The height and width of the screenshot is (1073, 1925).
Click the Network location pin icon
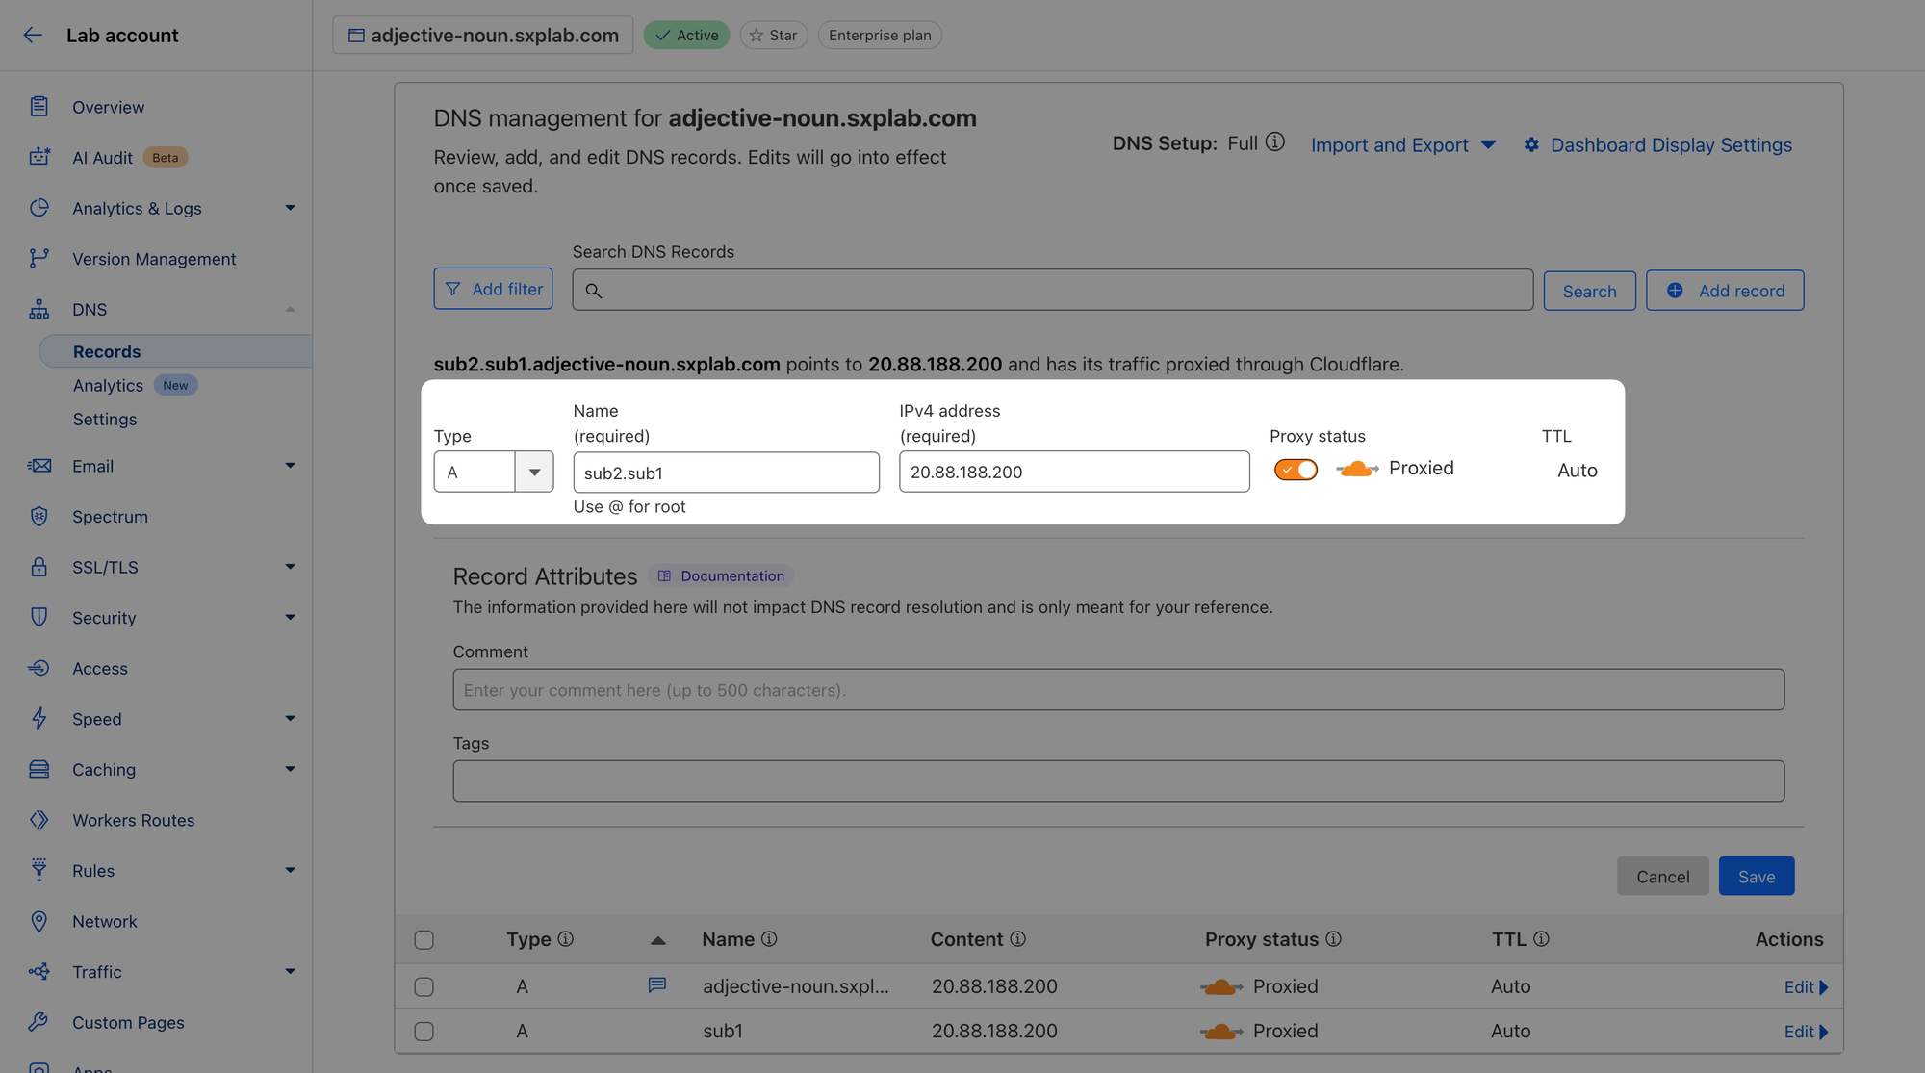click(x=38, y=921)
